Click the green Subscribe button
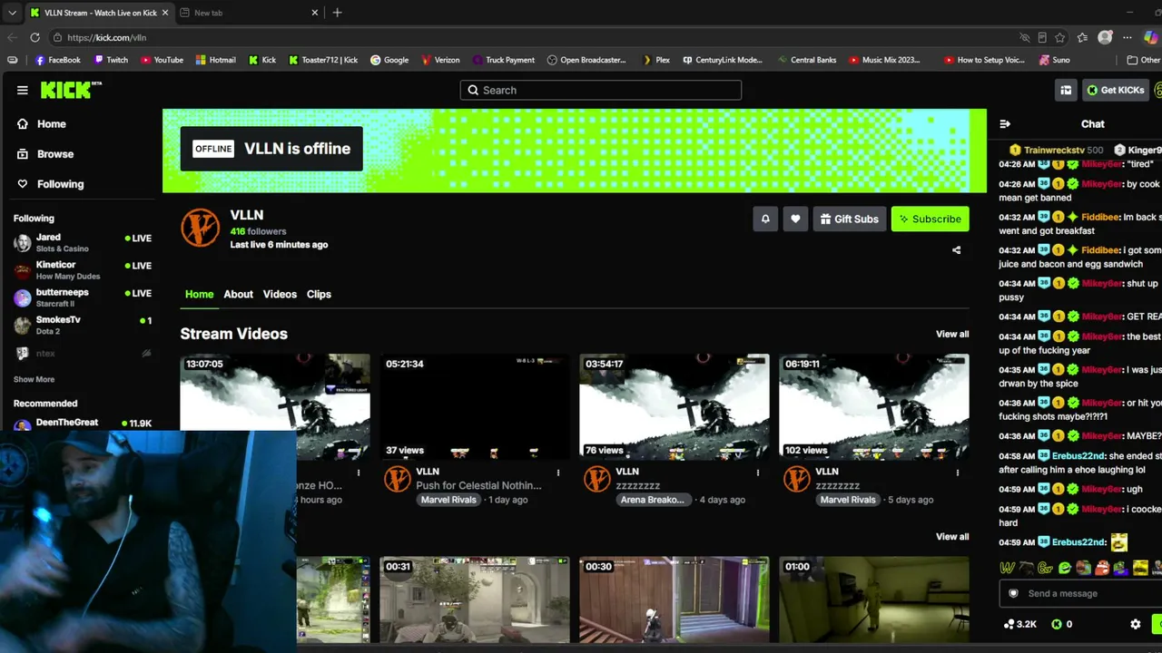Screen dimensions: 1162x653 click(931, 219)
